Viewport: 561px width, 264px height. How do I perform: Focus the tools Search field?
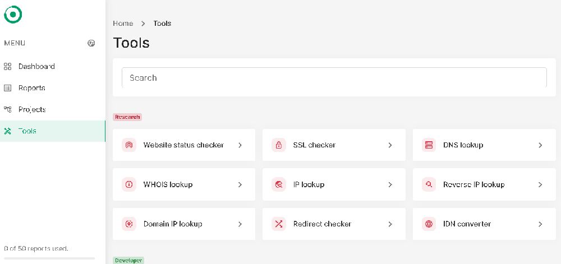[334, 78]
